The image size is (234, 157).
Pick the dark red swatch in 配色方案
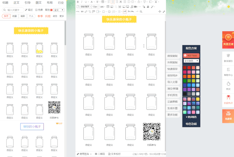click(x=185, y=67)
